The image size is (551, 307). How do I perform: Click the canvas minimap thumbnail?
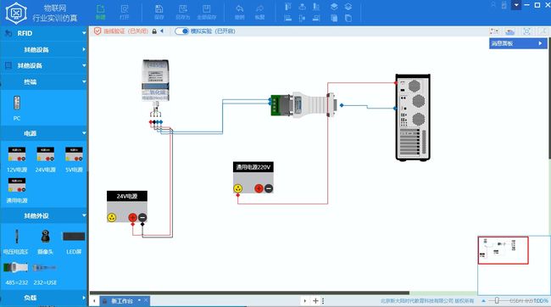[503, 250]
